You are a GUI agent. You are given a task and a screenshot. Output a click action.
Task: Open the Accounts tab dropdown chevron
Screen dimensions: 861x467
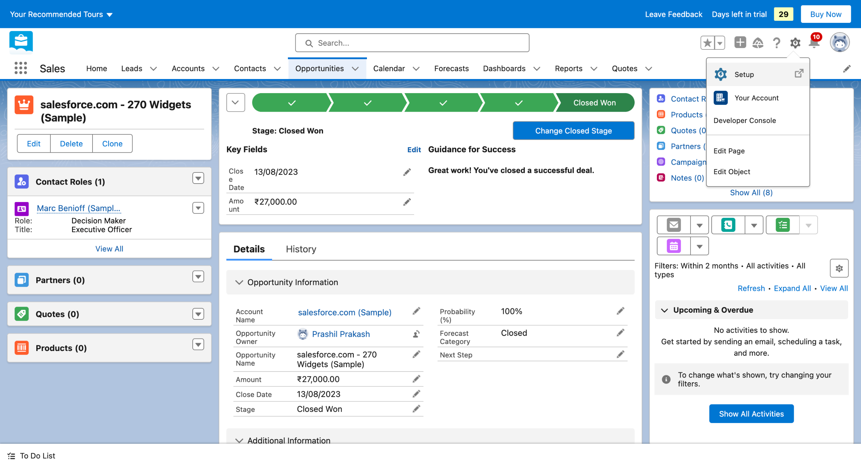[x=216, y=69]
